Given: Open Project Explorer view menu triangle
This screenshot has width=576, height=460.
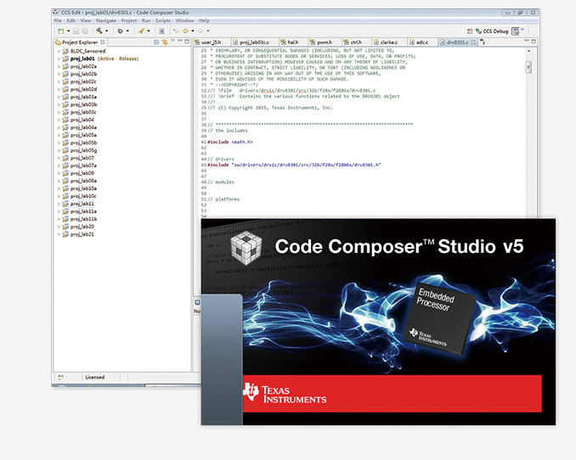Looking at the screenshot, I should [x=172, y=41].
